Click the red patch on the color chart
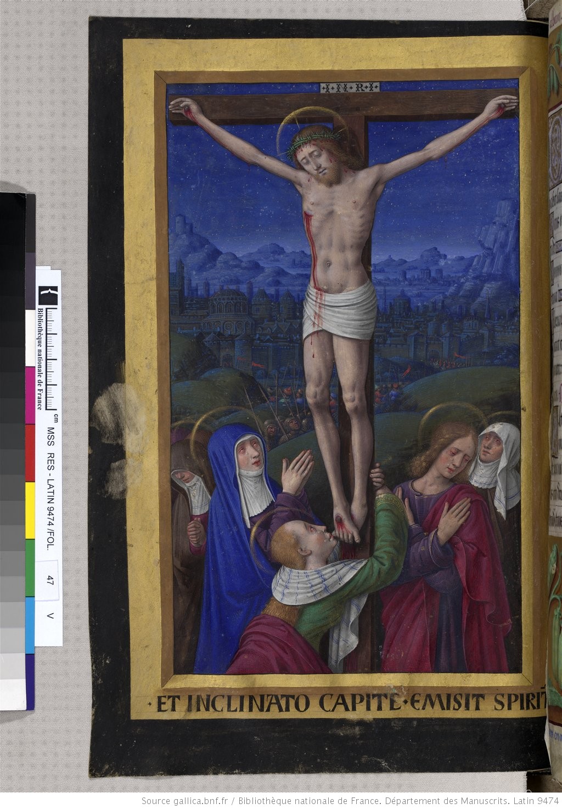This screenshot has width=562, height=809. pos(30,453)
